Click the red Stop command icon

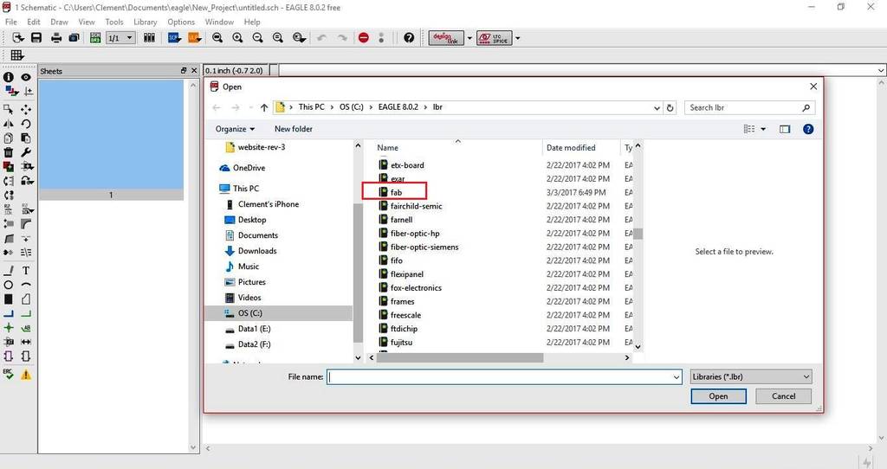click(364, 38)
